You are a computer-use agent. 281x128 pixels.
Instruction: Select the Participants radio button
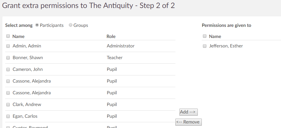[37, 25]
